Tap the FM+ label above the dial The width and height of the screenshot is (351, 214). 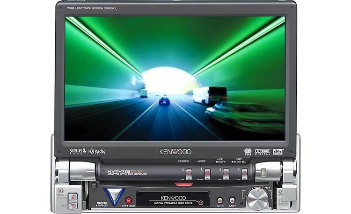tap(267, 188)
